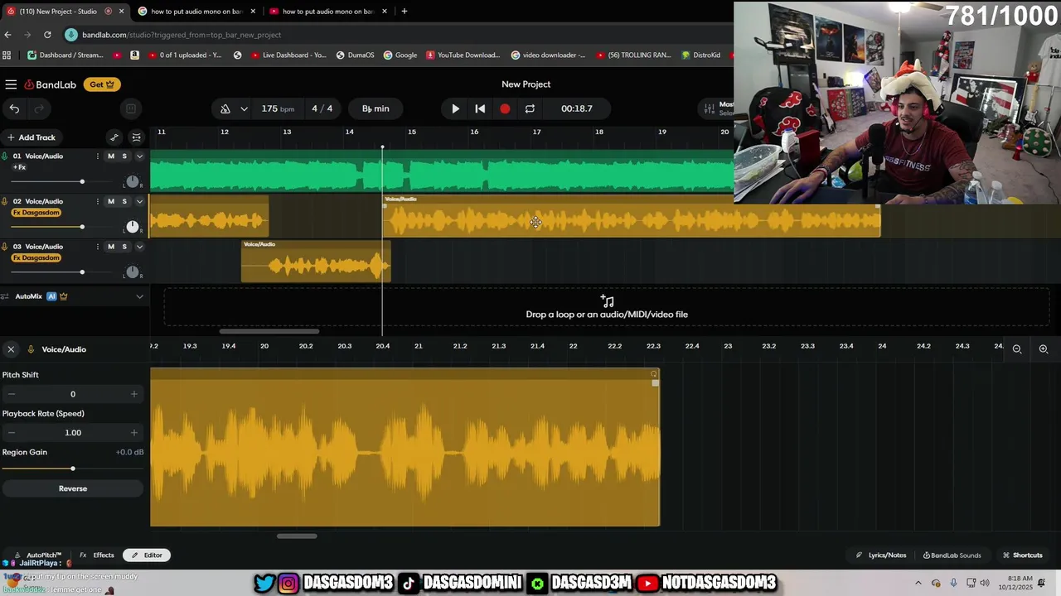Switch to the Effects tab

point(97,555)
